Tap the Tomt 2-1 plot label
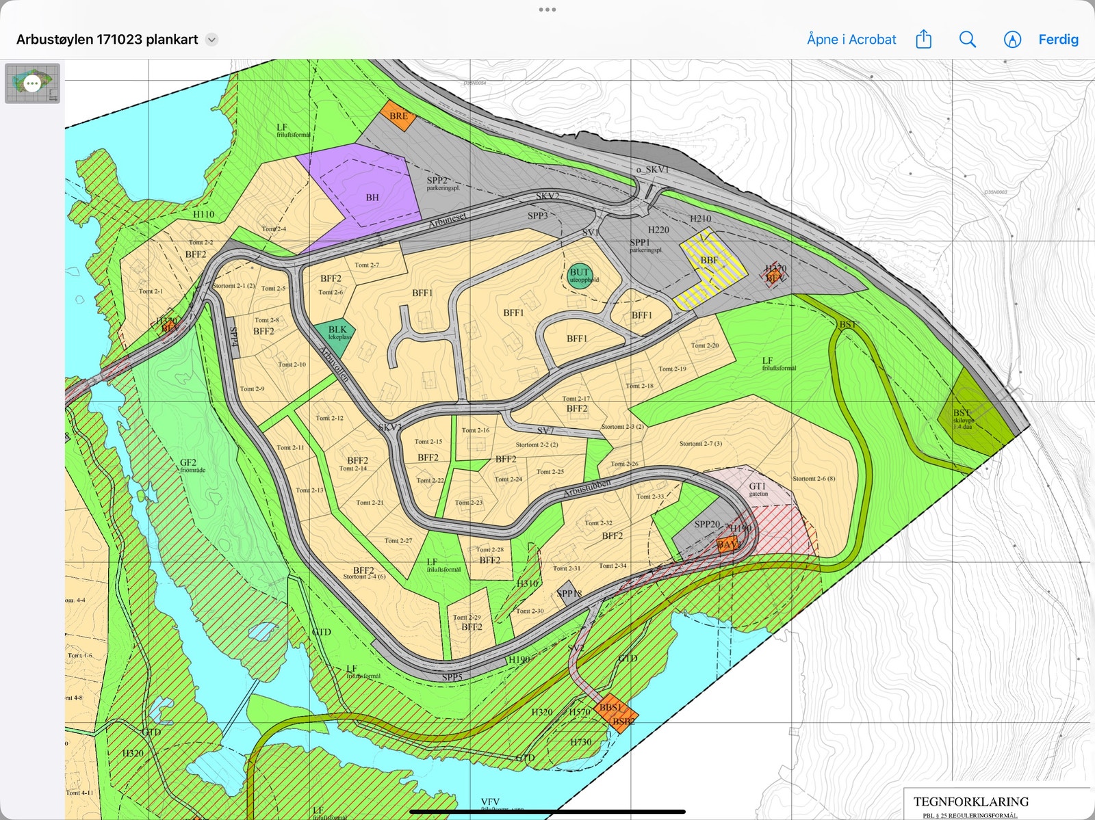 (151, 291)
